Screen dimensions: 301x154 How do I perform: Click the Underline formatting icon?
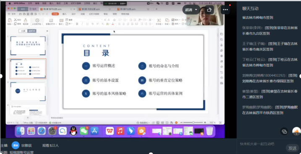[87, 24]
